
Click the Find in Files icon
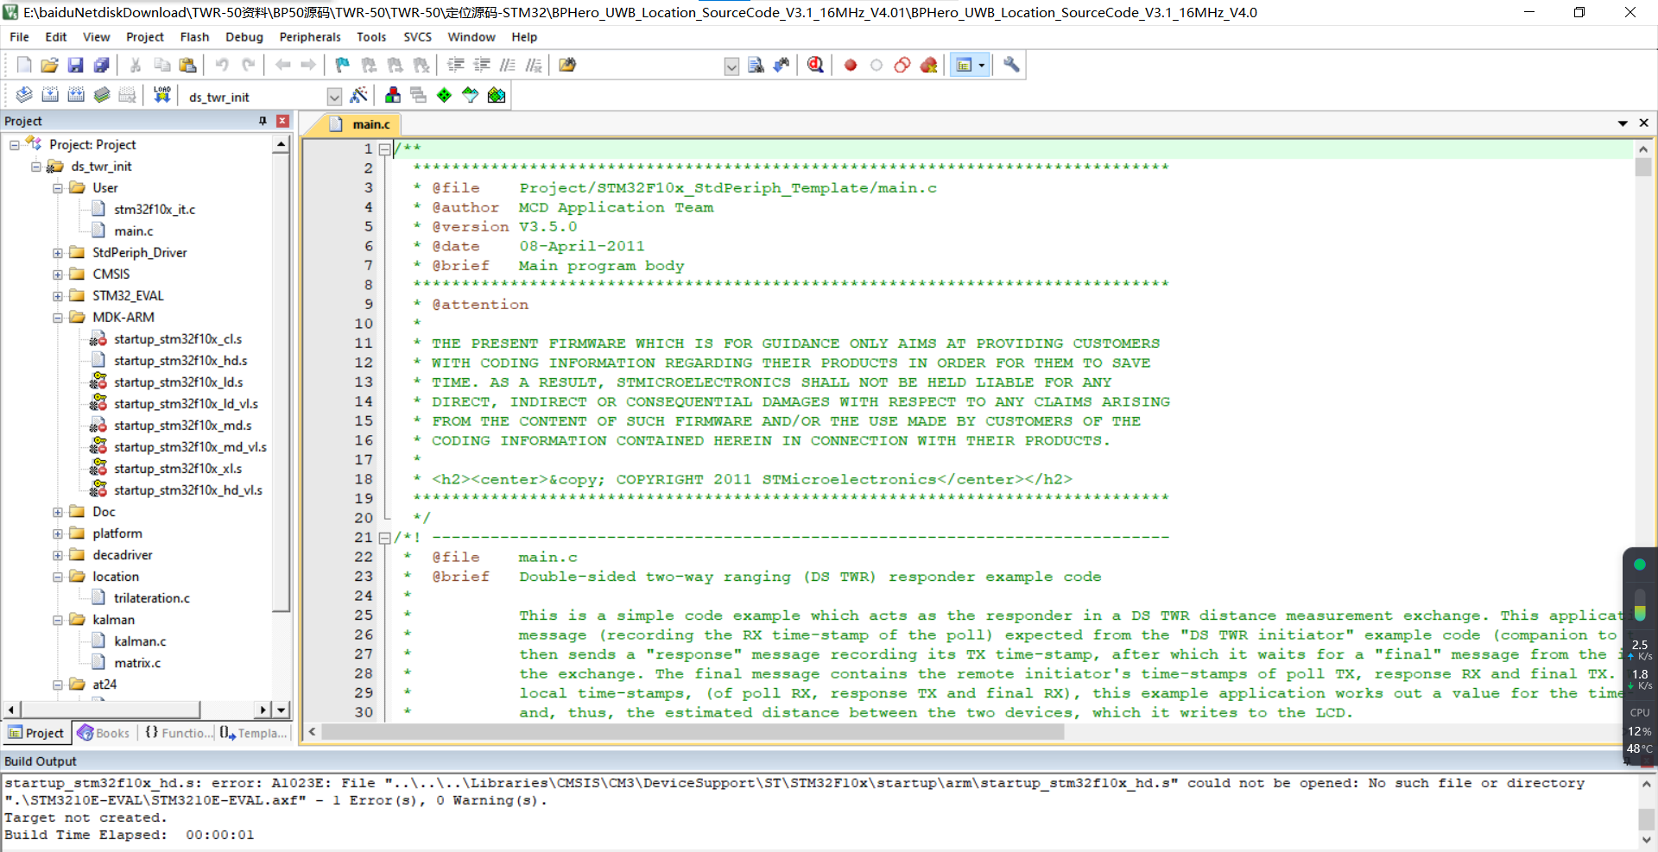coord(756,65)
